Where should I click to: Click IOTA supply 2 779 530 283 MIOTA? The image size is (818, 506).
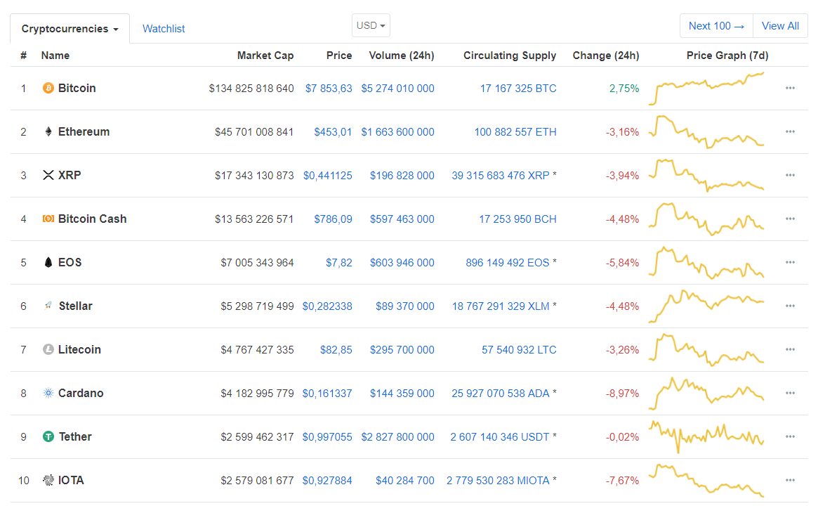tap(498, 481)
